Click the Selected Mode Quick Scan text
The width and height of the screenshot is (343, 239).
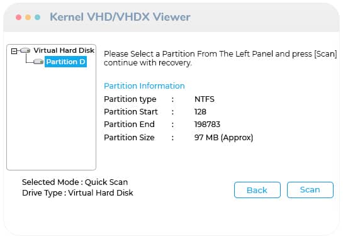pos(75,182)
